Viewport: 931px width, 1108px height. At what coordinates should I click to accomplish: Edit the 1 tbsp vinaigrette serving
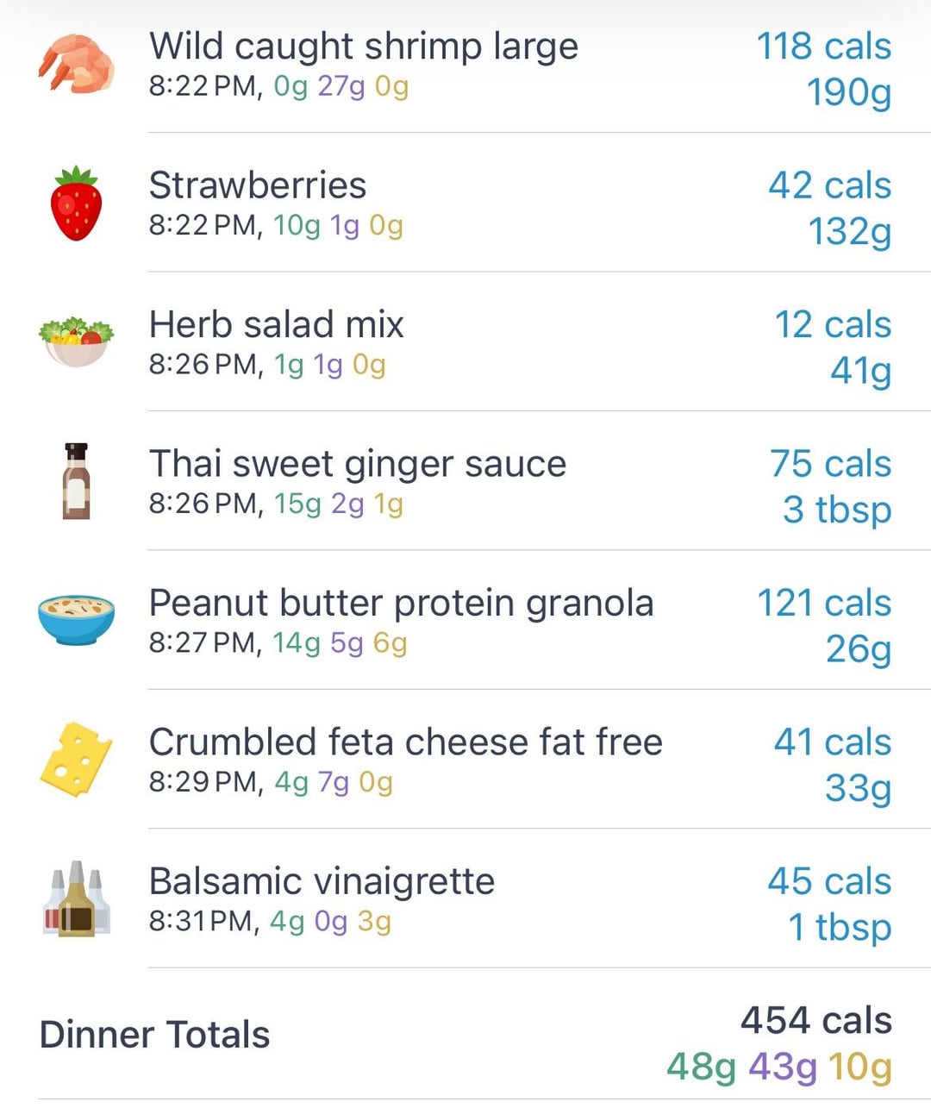(840, 927)
